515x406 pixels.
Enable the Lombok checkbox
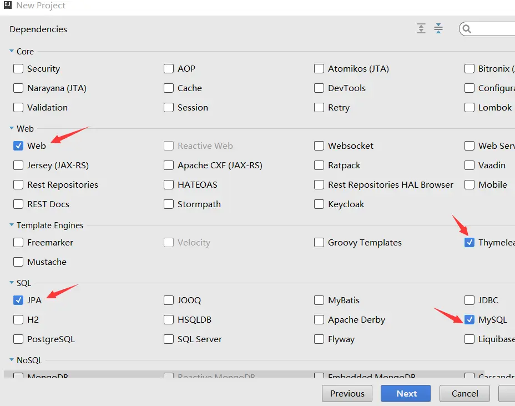(x=469, y=108)
